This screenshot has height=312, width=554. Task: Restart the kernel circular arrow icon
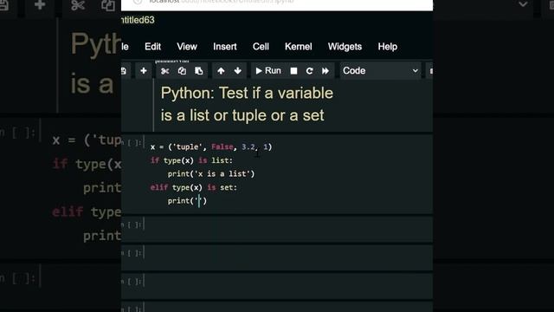pyautogui.click(x=310, y=71)
